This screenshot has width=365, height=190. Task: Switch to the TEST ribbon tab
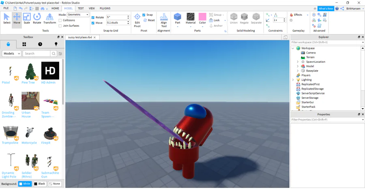tap(81, 8)
